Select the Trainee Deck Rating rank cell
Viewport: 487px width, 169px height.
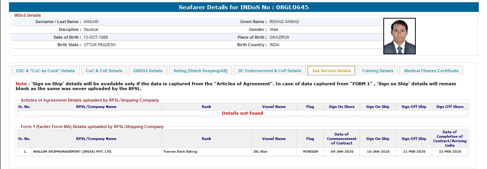click(x=180, y=152)
